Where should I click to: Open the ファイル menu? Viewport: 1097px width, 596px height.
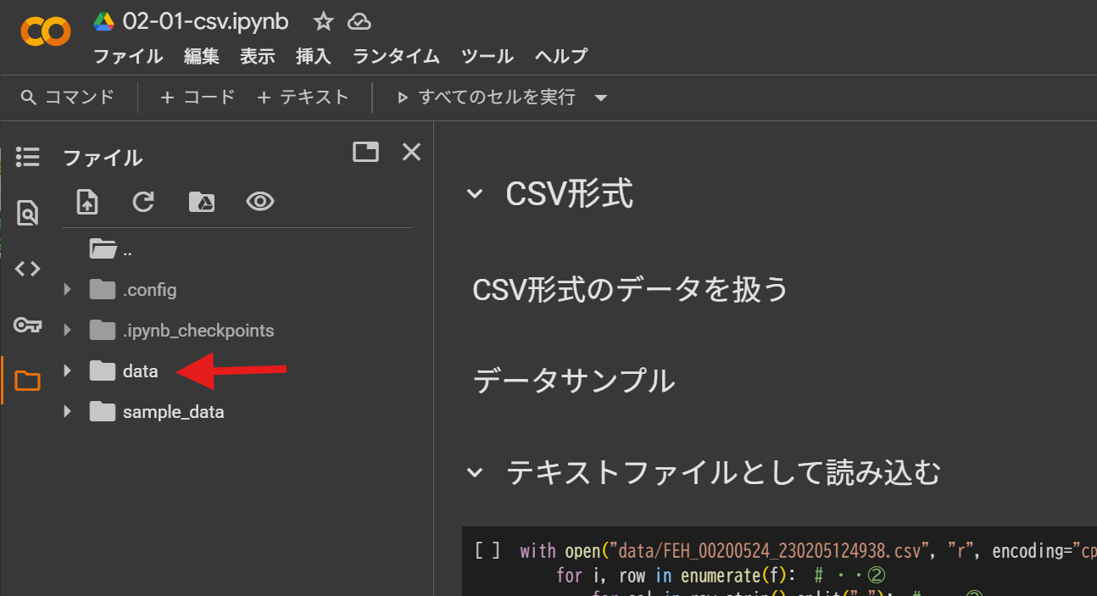(x=128, y=57)
